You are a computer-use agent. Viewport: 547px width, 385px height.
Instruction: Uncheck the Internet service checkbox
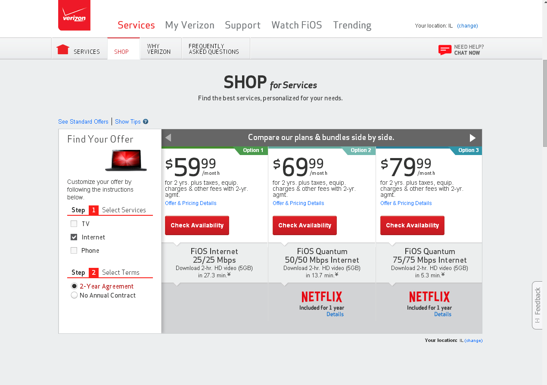[x=74, y=237]
